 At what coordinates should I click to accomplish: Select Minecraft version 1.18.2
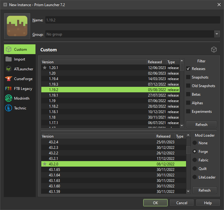110,106
